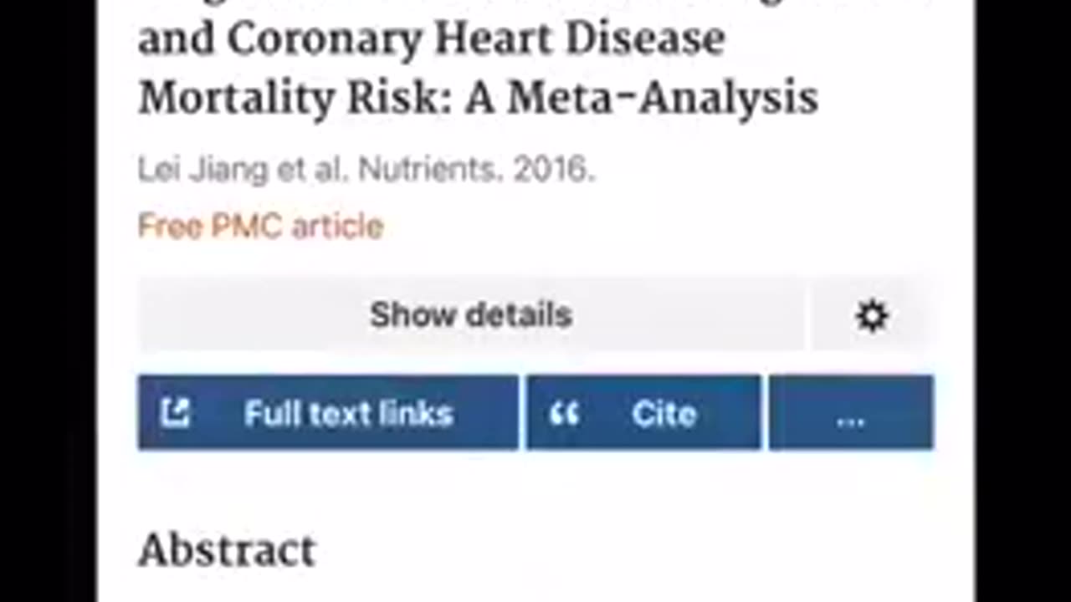The image size is (1071, 602).
Task: Click the Abstract section heading
Action: coord(227,551)
